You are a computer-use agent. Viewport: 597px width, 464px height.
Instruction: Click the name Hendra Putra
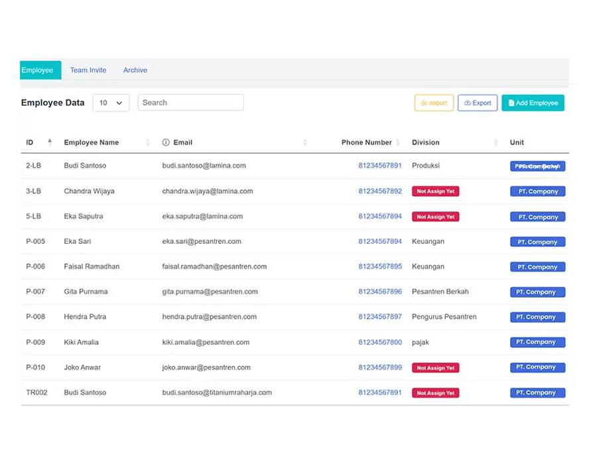tap(85, 316)
